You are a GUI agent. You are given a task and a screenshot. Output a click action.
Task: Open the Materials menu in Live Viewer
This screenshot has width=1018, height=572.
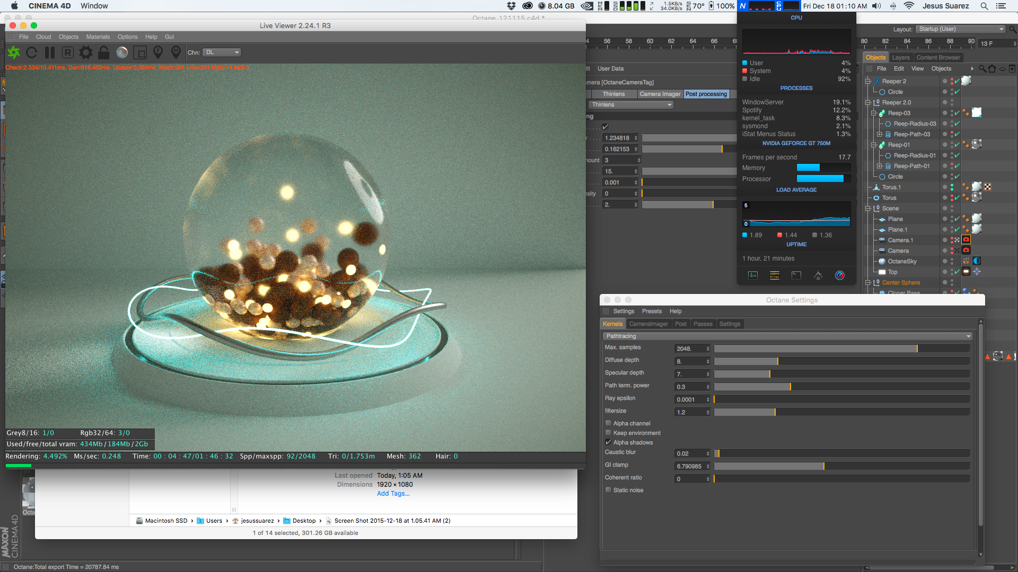point(98,37)
